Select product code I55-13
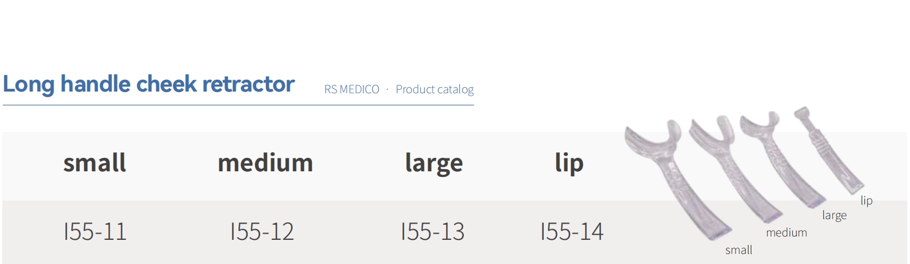The height and width of the screenshot is (264, 910). [433, 231]
